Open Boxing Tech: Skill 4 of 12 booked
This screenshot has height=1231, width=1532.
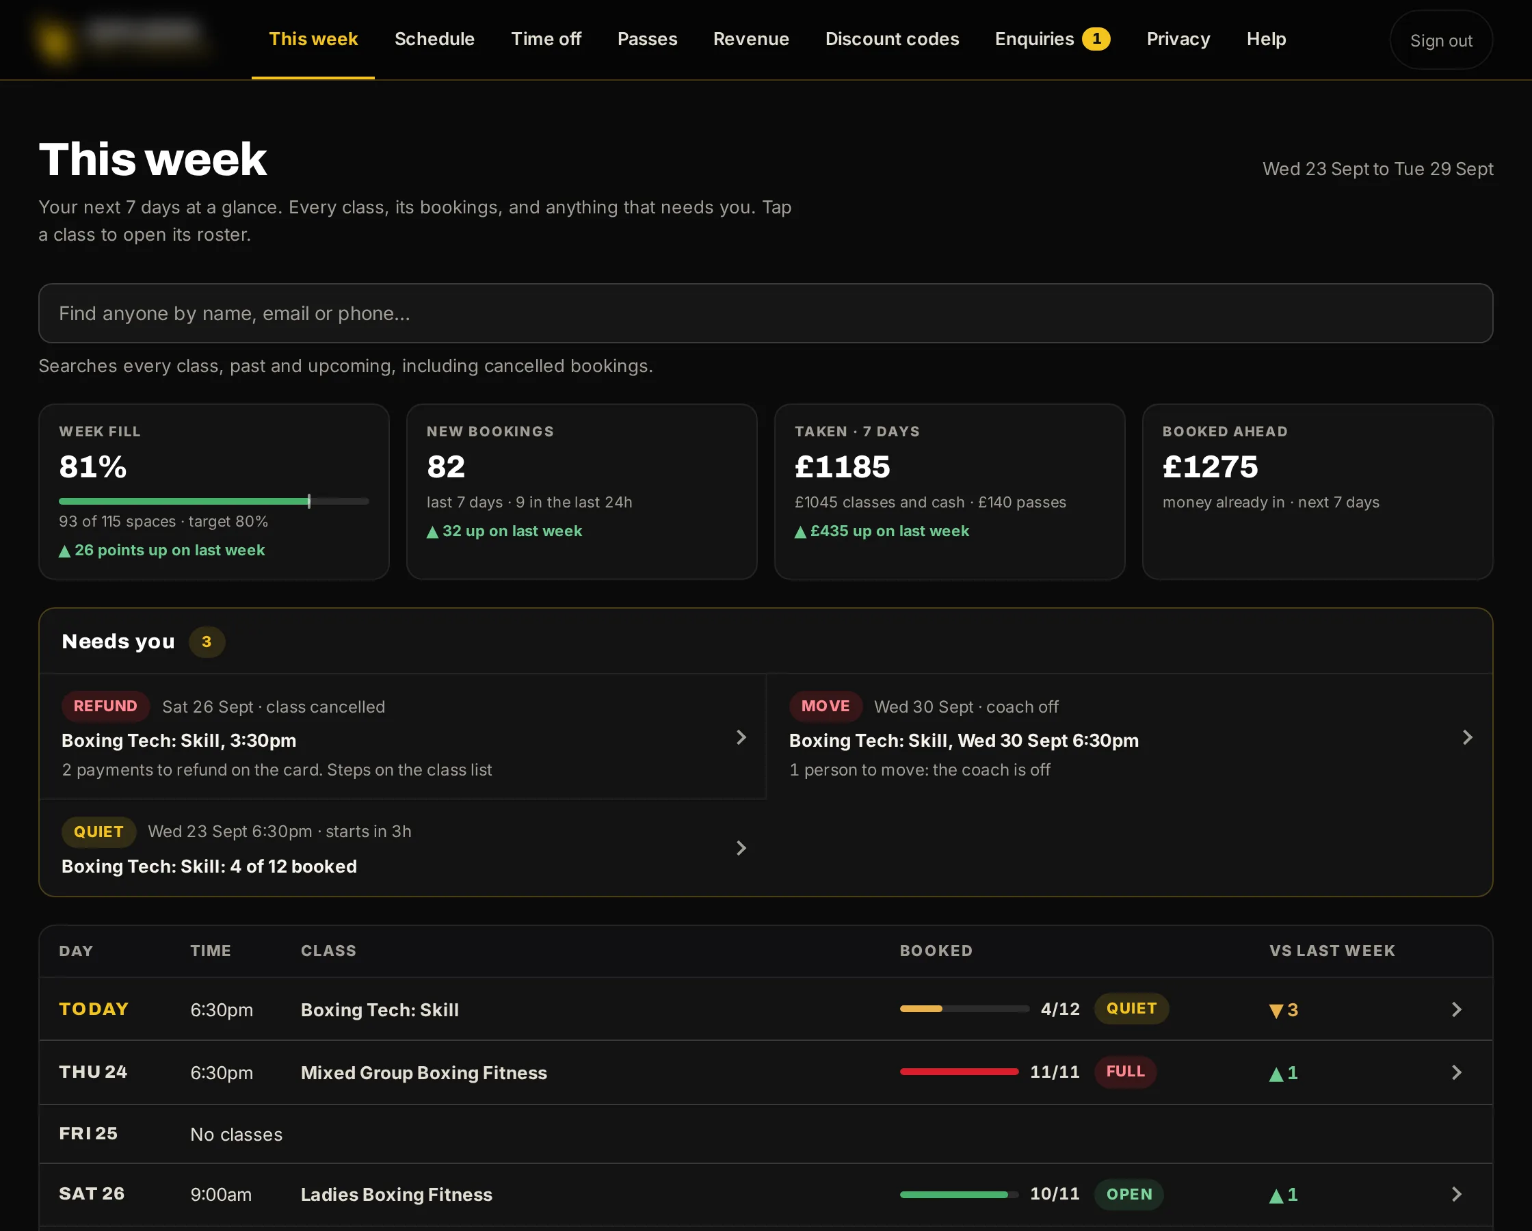pyautogui.click(x=403, y=848)
